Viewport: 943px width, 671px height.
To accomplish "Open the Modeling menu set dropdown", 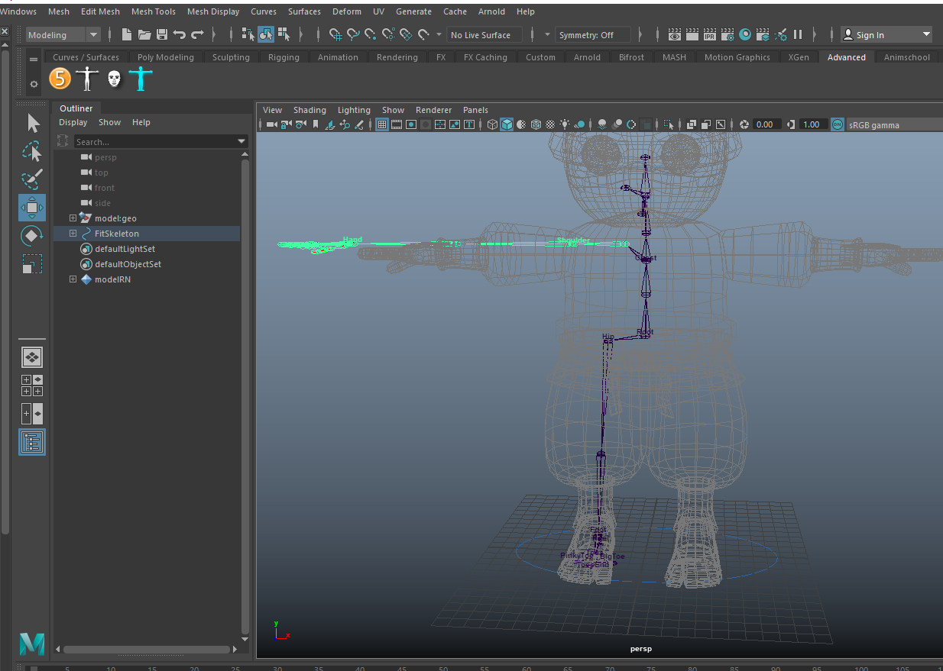I will (63, 34).
